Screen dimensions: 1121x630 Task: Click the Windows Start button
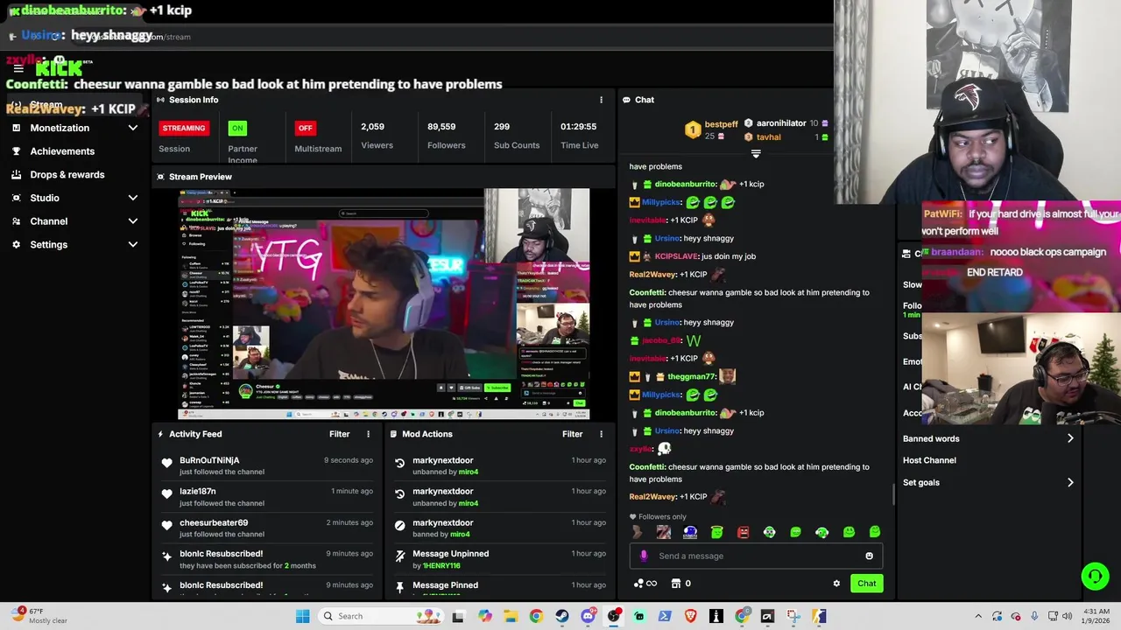click(x=302, y=616)
